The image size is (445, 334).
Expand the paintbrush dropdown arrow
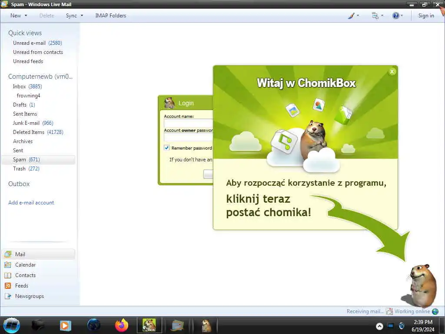point(358,16)
